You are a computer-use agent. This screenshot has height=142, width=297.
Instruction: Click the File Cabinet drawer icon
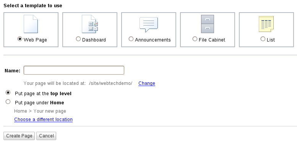(x=208, y=24)
